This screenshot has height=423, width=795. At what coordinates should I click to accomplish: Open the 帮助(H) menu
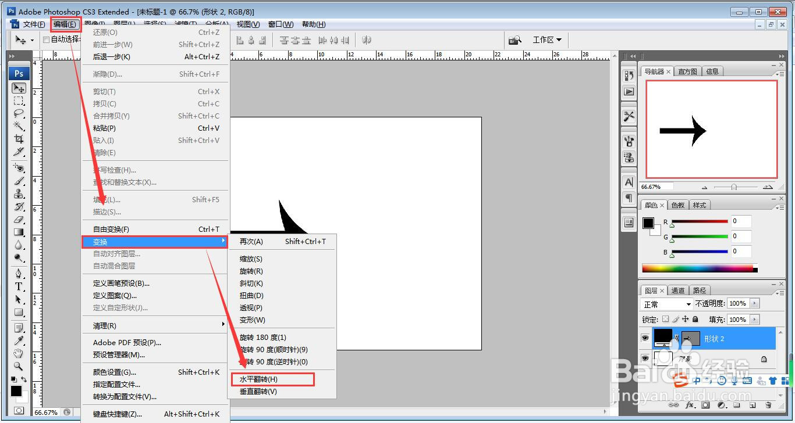pos(314,24)
